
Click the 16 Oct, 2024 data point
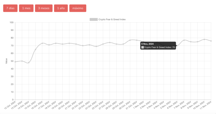click(x=42, y=43)
